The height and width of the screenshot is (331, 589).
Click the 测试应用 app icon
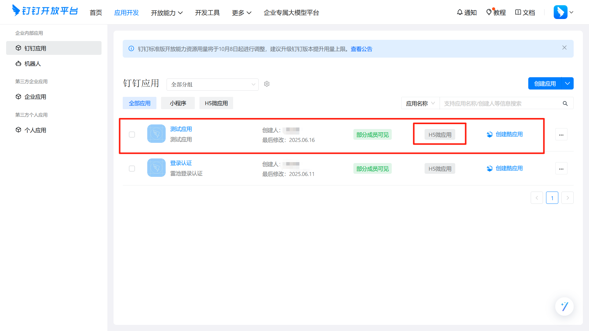coord(156,134)
